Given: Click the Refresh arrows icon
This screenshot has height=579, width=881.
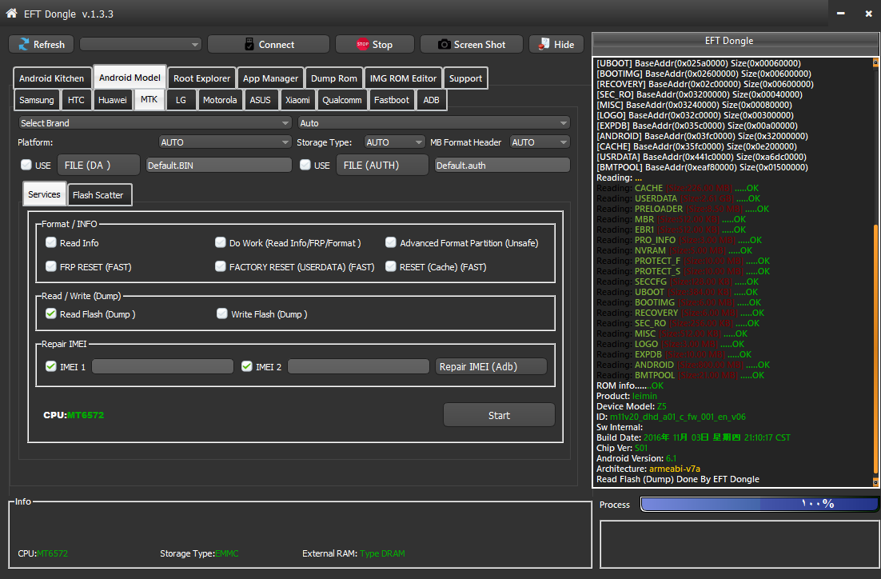Looking at the screenshot, I should point(24,45).
